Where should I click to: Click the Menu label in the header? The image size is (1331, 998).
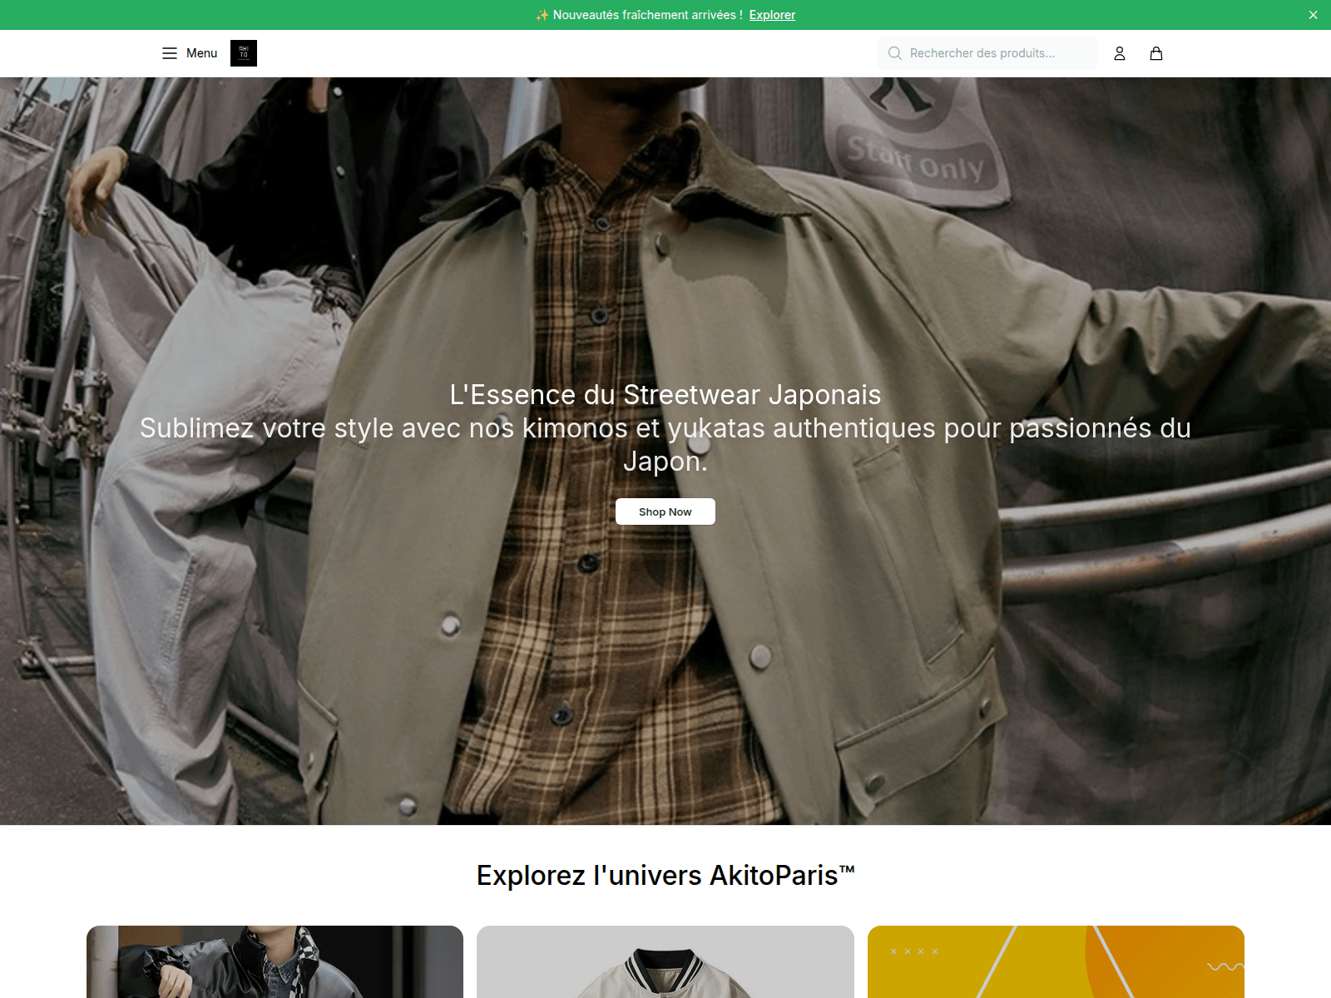pyautogui.click(x=201, y=53)
